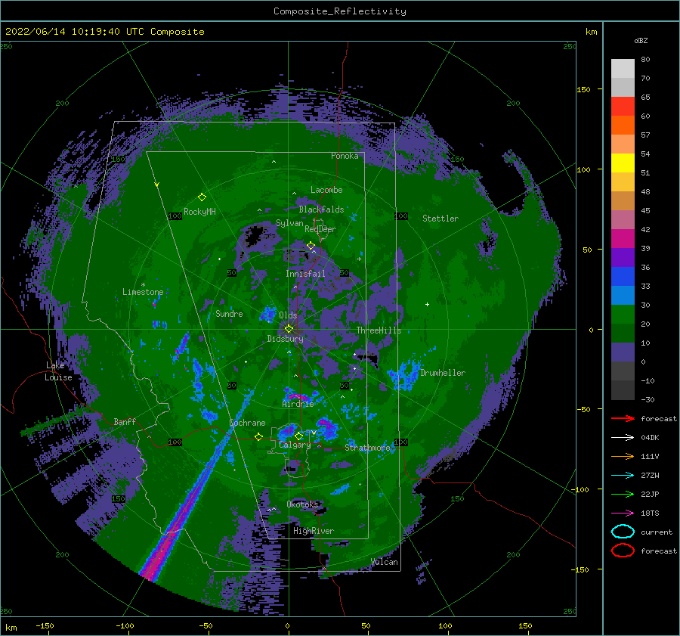
Task: Click the Innisfail town label
Action: pos(305,274)
